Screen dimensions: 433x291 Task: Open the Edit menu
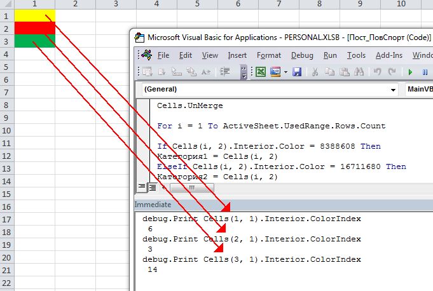tap(185, 55)
